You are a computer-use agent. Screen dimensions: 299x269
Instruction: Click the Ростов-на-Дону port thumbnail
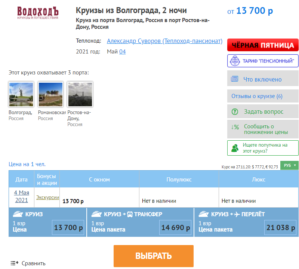[x=80, y=94]
